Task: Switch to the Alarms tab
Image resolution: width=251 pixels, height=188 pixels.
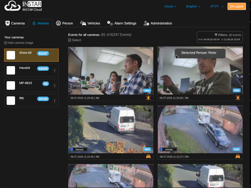Action: pos(40,23)
